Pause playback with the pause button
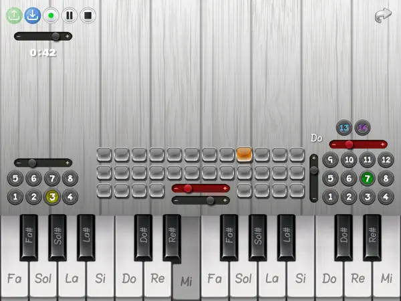 [70, 15]
